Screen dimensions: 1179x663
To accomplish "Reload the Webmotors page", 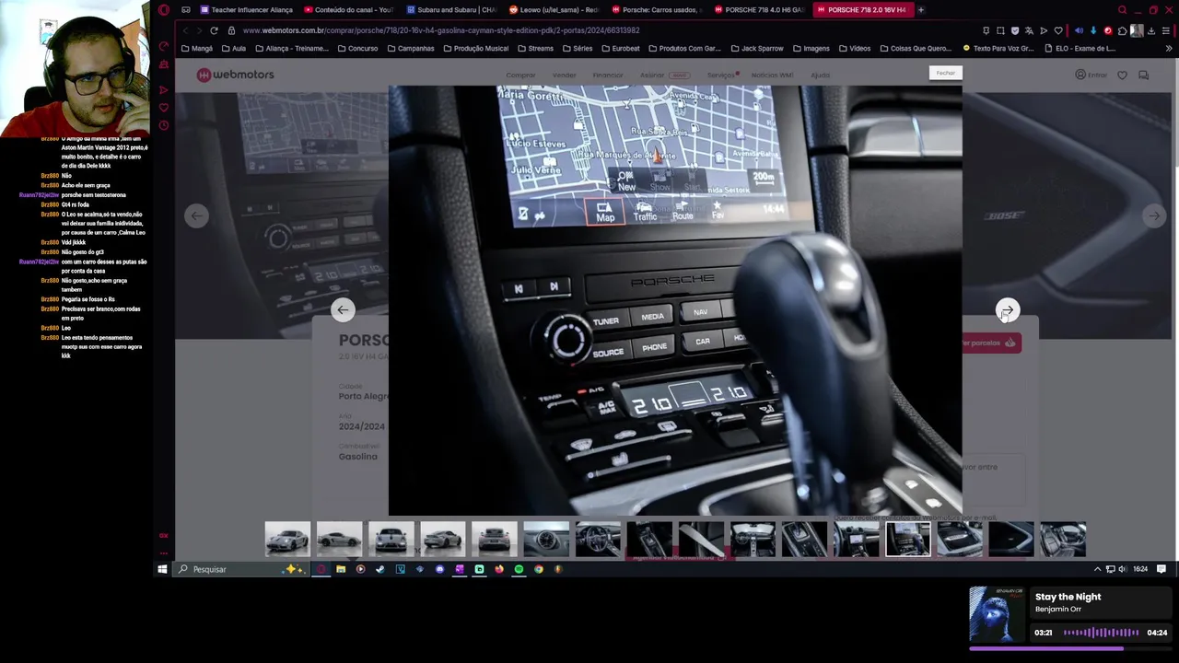I will (214, 30).
